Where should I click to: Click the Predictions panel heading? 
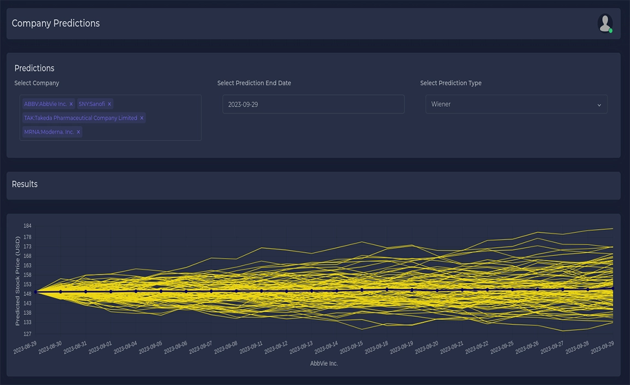pos(34,68)
